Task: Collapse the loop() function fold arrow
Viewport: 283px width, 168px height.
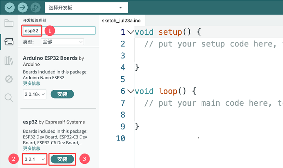Action: point(131,91)
